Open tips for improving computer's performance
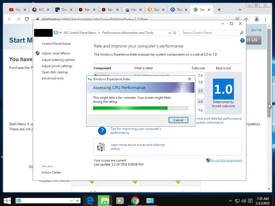This screenshot has width=275, height=206. 136,131
